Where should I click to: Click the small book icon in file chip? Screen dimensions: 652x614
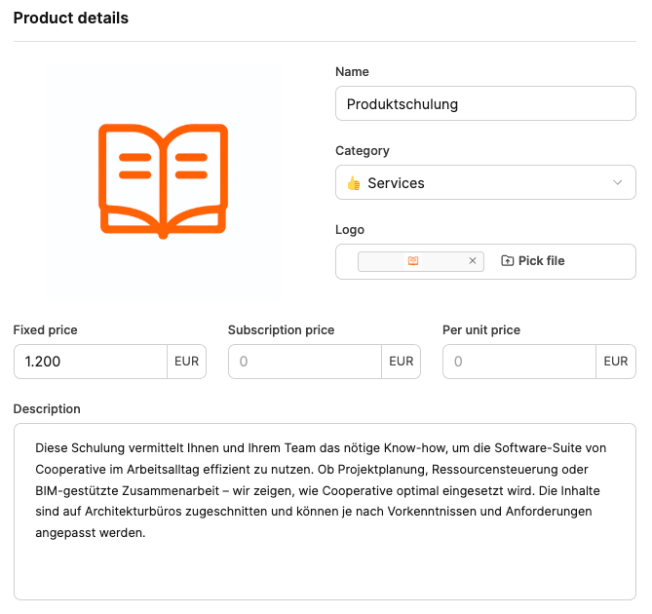(413, 261)
